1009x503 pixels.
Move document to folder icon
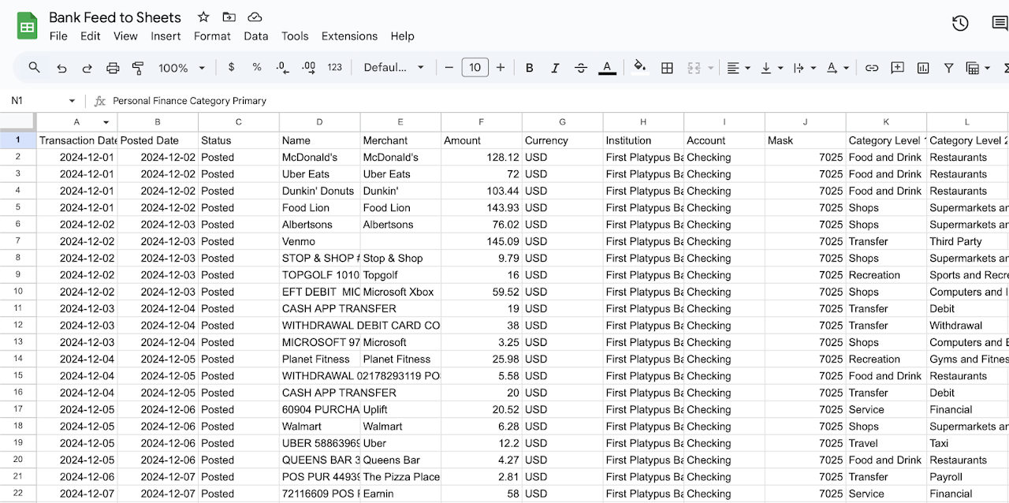(x=229, y=17)
